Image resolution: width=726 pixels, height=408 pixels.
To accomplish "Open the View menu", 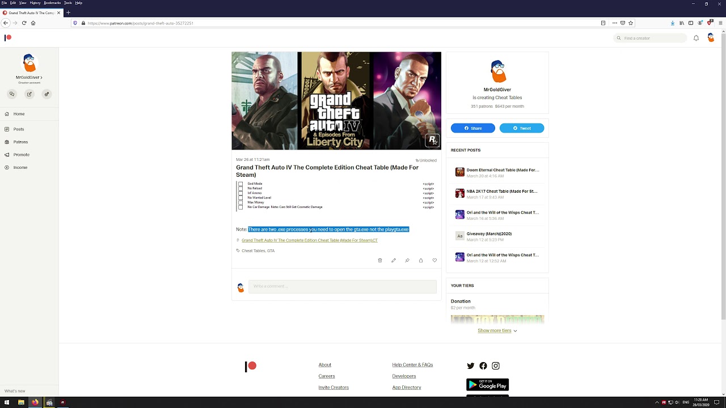I will [23, 3].
